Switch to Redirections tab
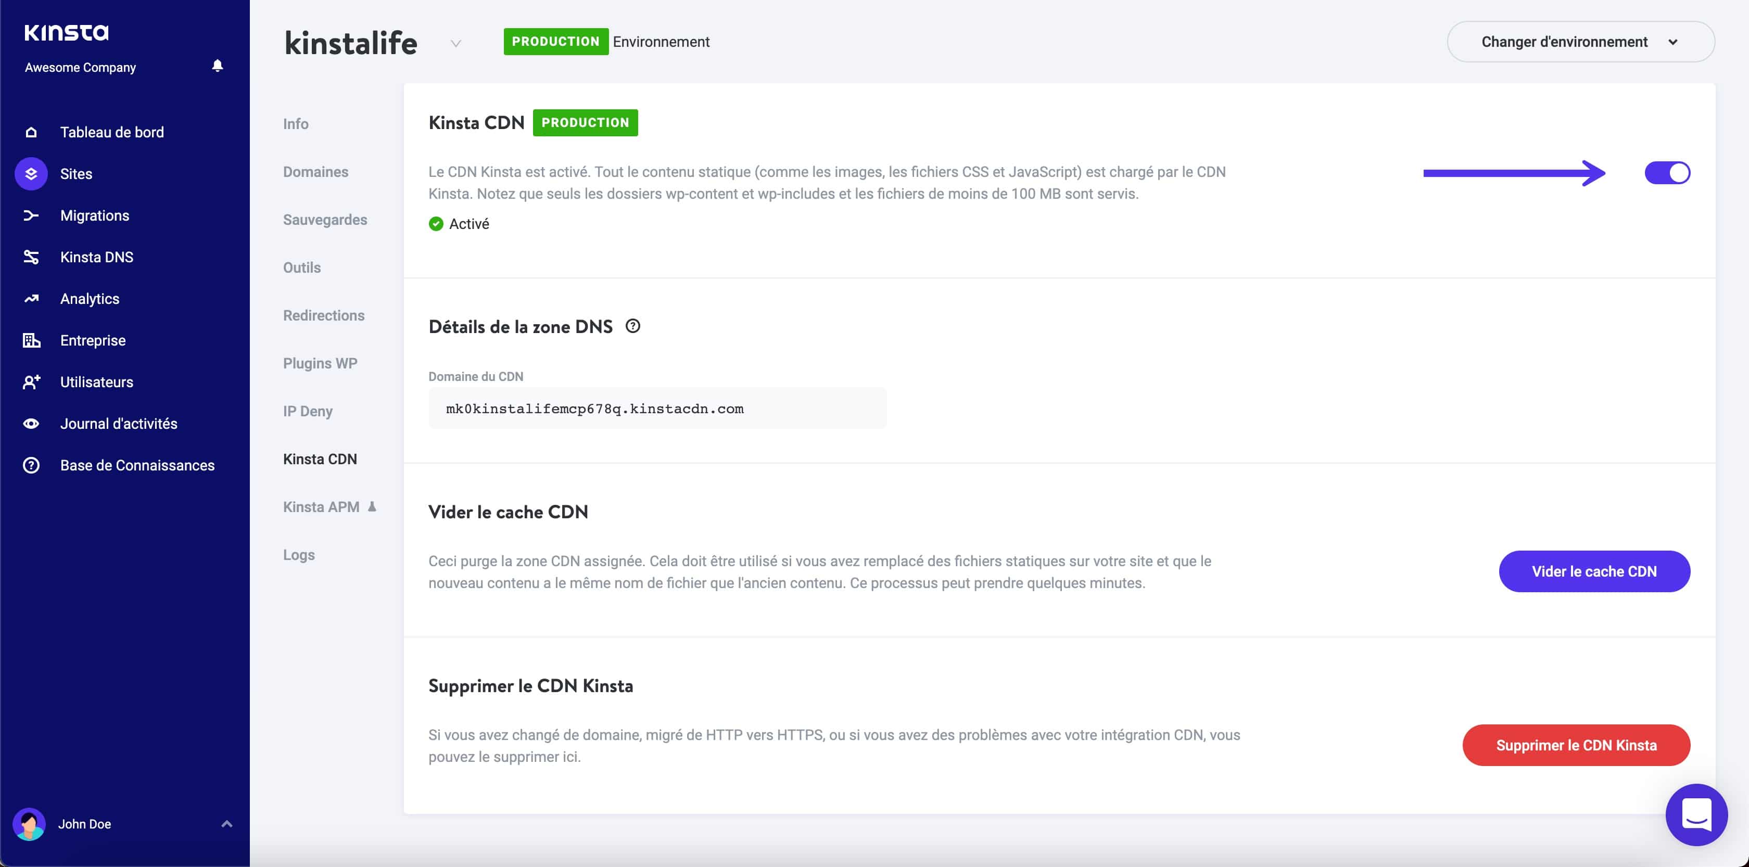 click(x=324, y=316)
